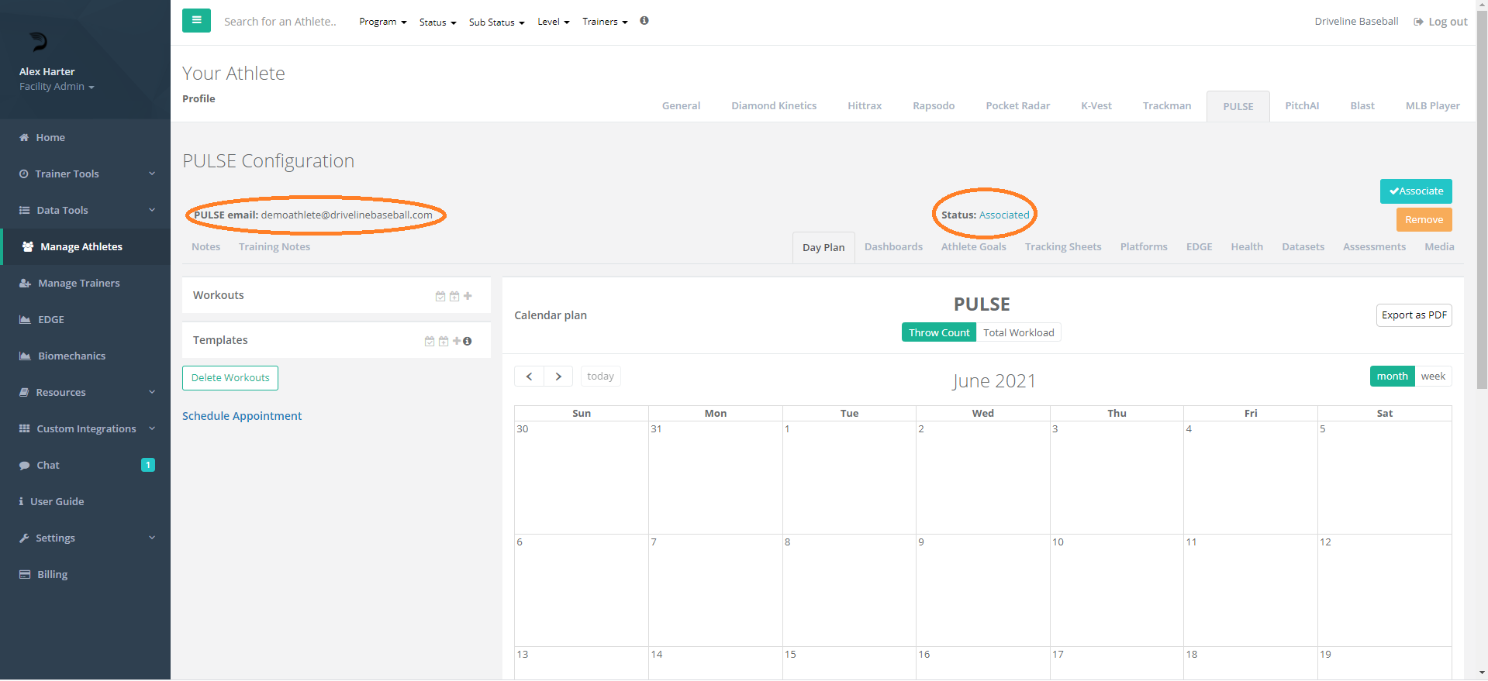
Task: Switch calendar to week view
Action: click(1433, 377)
